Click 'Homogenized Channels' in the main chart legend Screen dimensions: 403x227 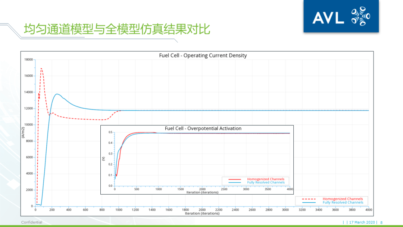point(343,199)
